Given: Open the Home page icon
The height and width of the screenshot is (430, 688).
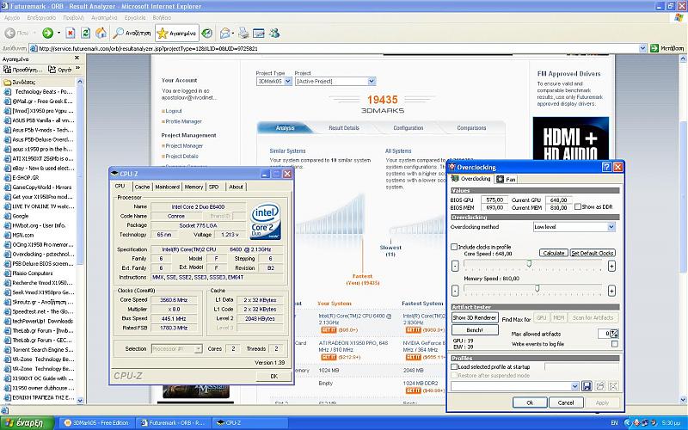Looking at the screenshot, I should (101, 33).
